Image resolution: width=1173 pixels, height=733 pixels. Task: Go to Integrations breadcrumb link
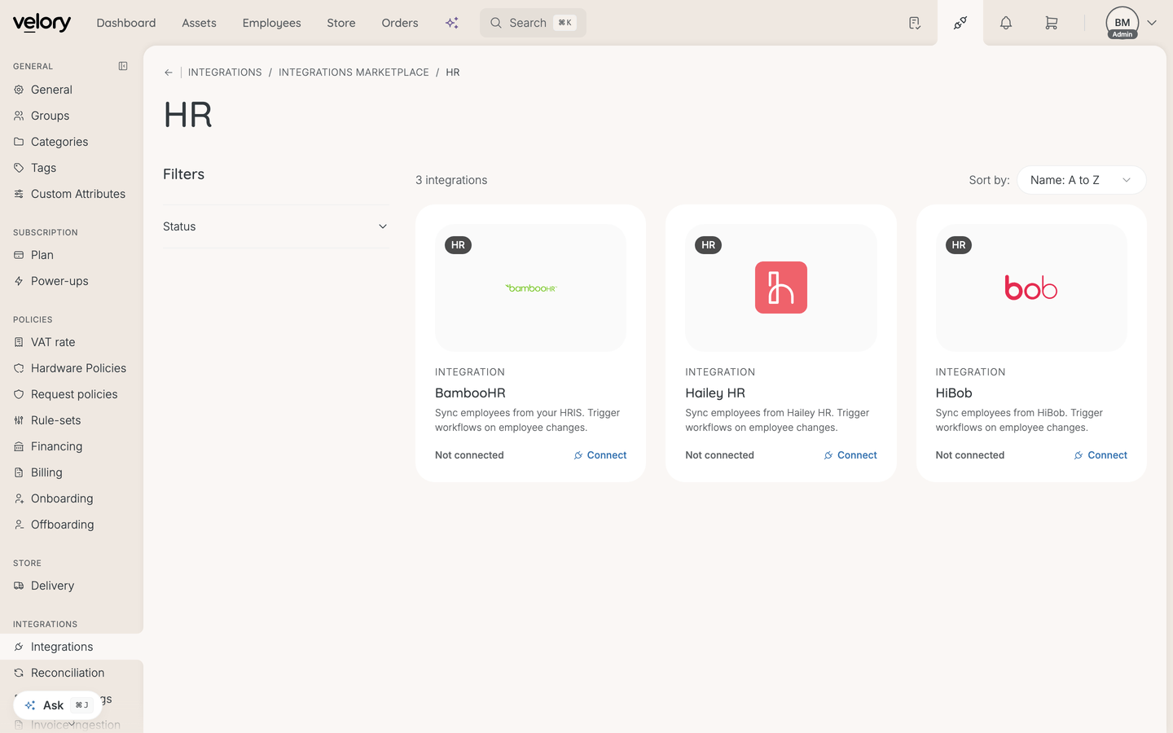pyautogui.click(x=225, y=72)
